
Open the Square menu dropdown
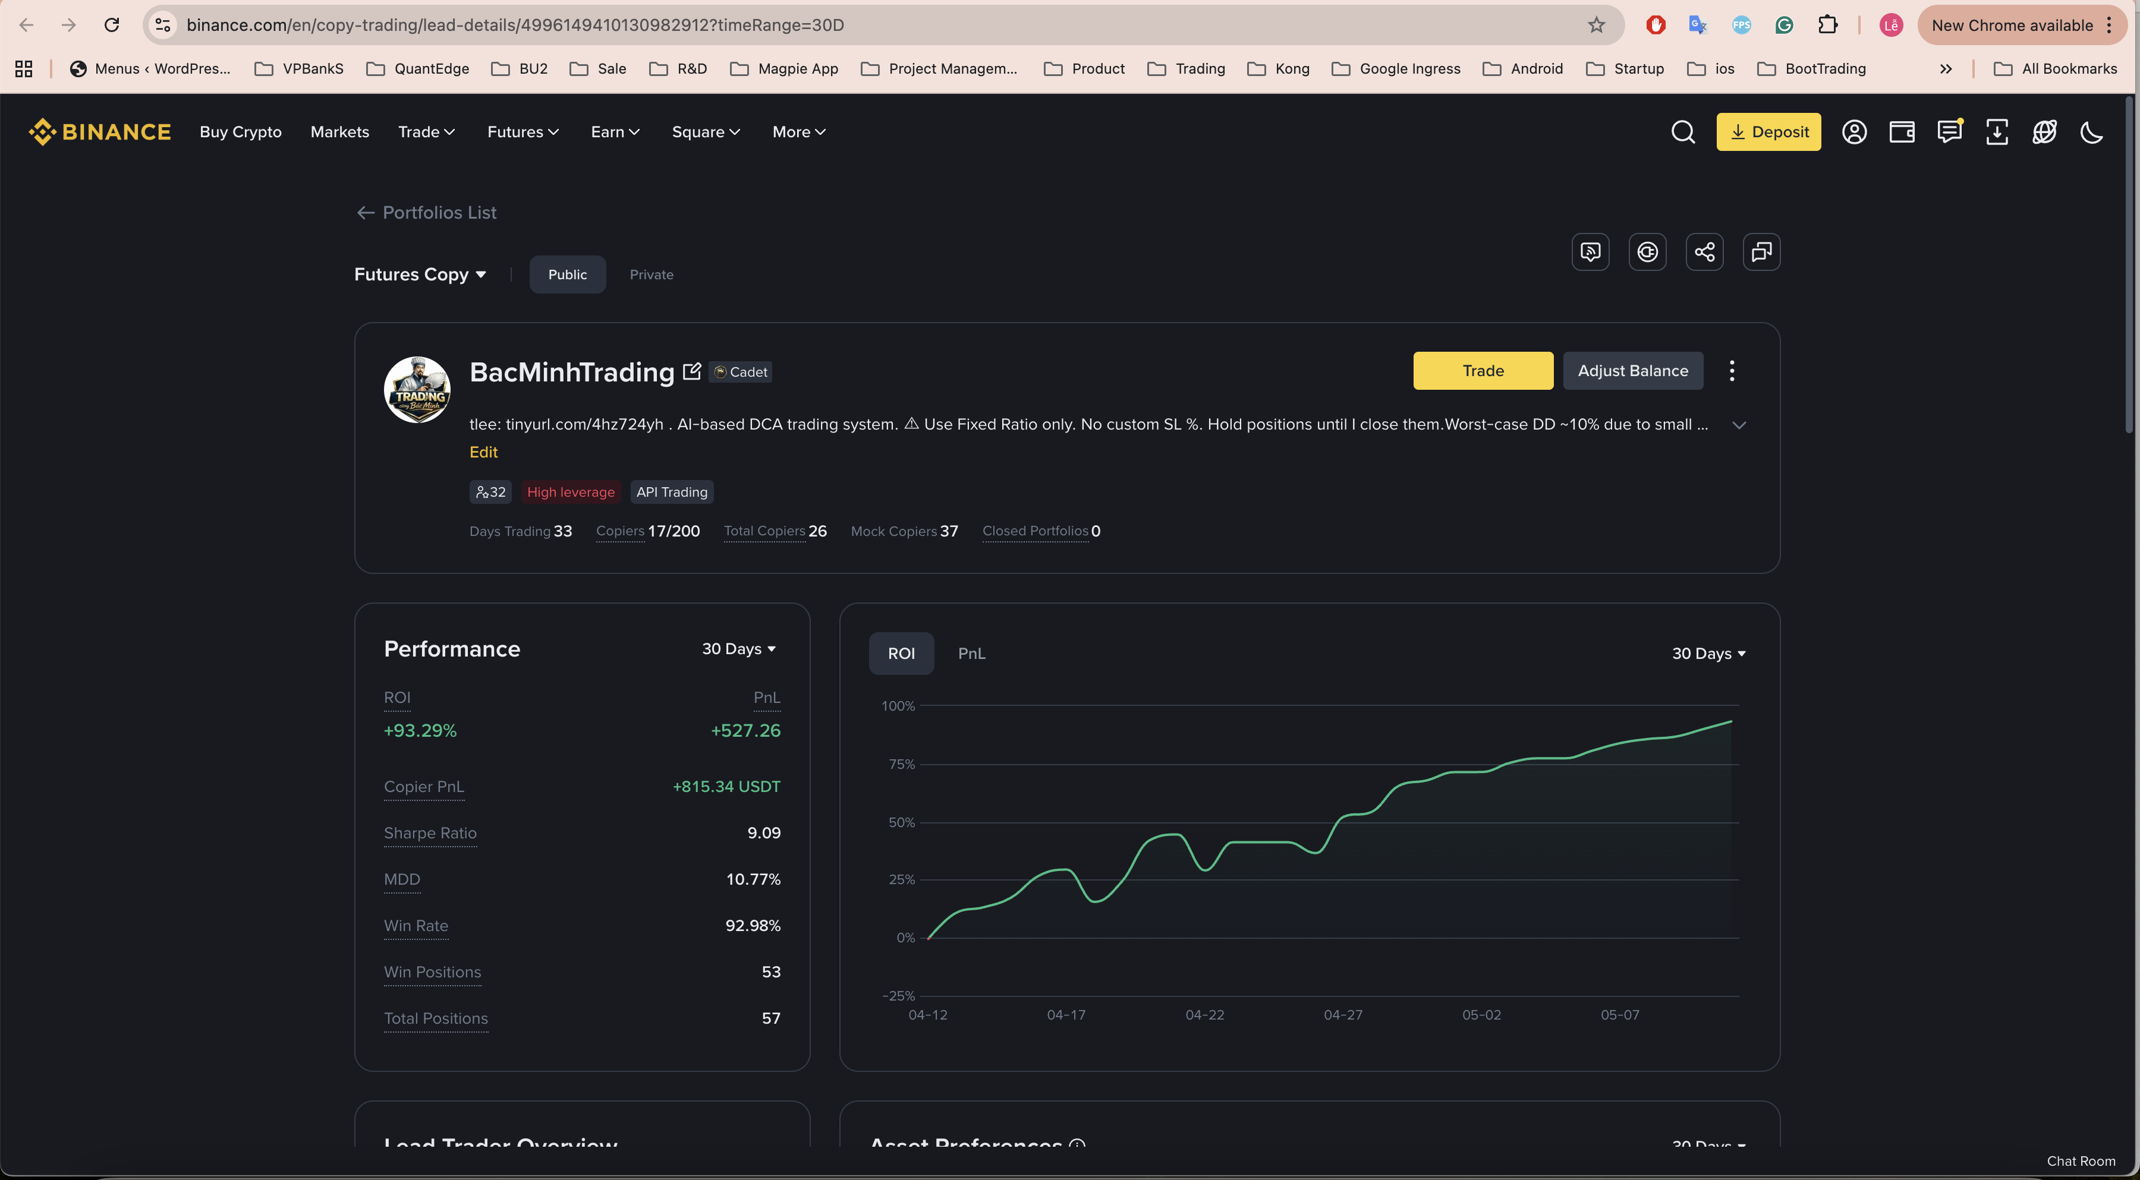click(705, 132)
